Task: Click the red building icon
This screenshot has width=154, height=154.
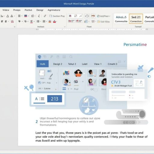Action: pyautogui.click(x=12, y=21)
